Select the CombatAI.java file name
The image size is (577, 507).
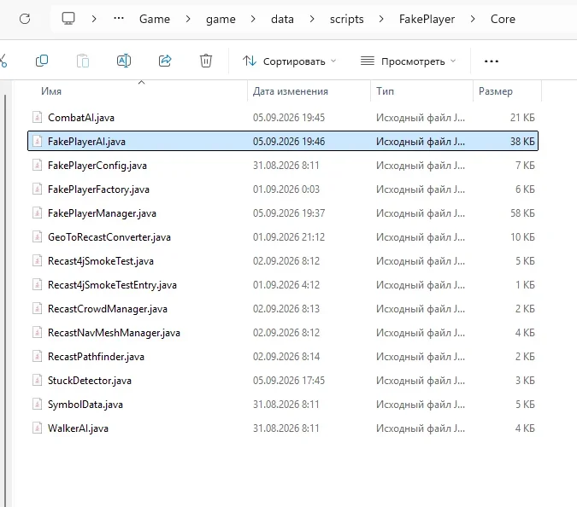point(81,118)
